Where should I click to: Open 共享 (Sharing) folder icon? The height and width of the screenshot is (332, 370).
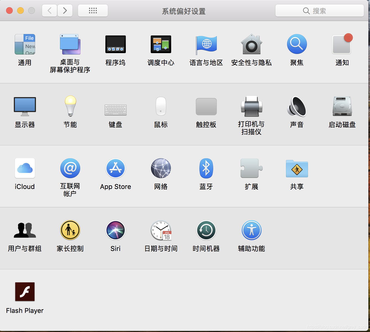(x=297, y=168)
